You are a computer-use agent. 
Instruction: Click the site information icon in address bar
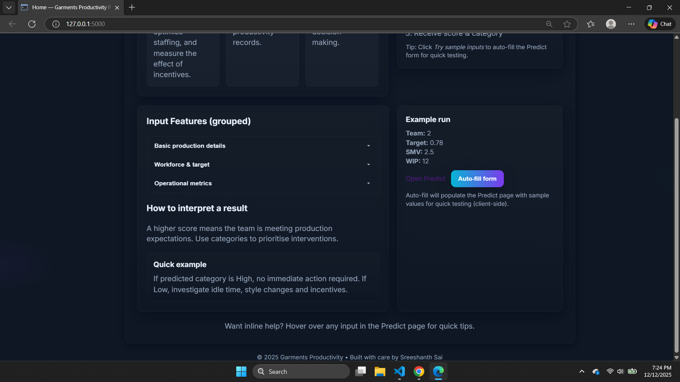(x=56, y=24)
